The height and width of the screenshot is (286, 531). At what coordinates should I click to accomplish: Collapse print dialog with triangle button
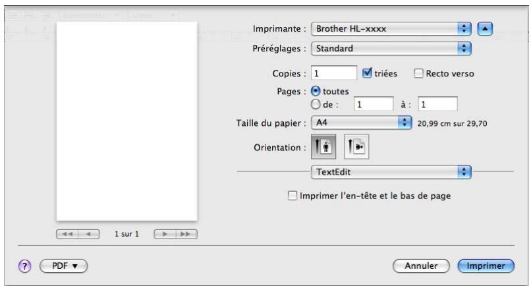tap(485, 29)
